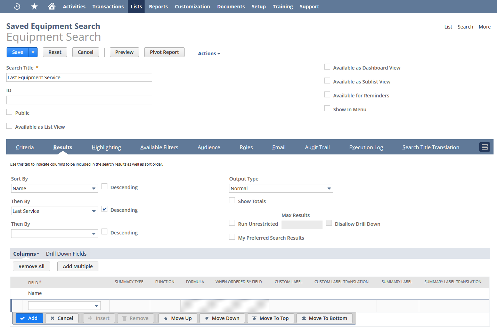Image resolution: width=497 pixels, height=328 pixels.
Task: Switch to Drill Down Fields subtab
Action: point(66,254)
